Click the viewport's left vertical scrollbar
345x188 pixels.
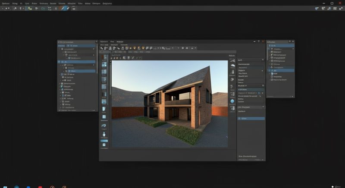click(x=110, y=78)
